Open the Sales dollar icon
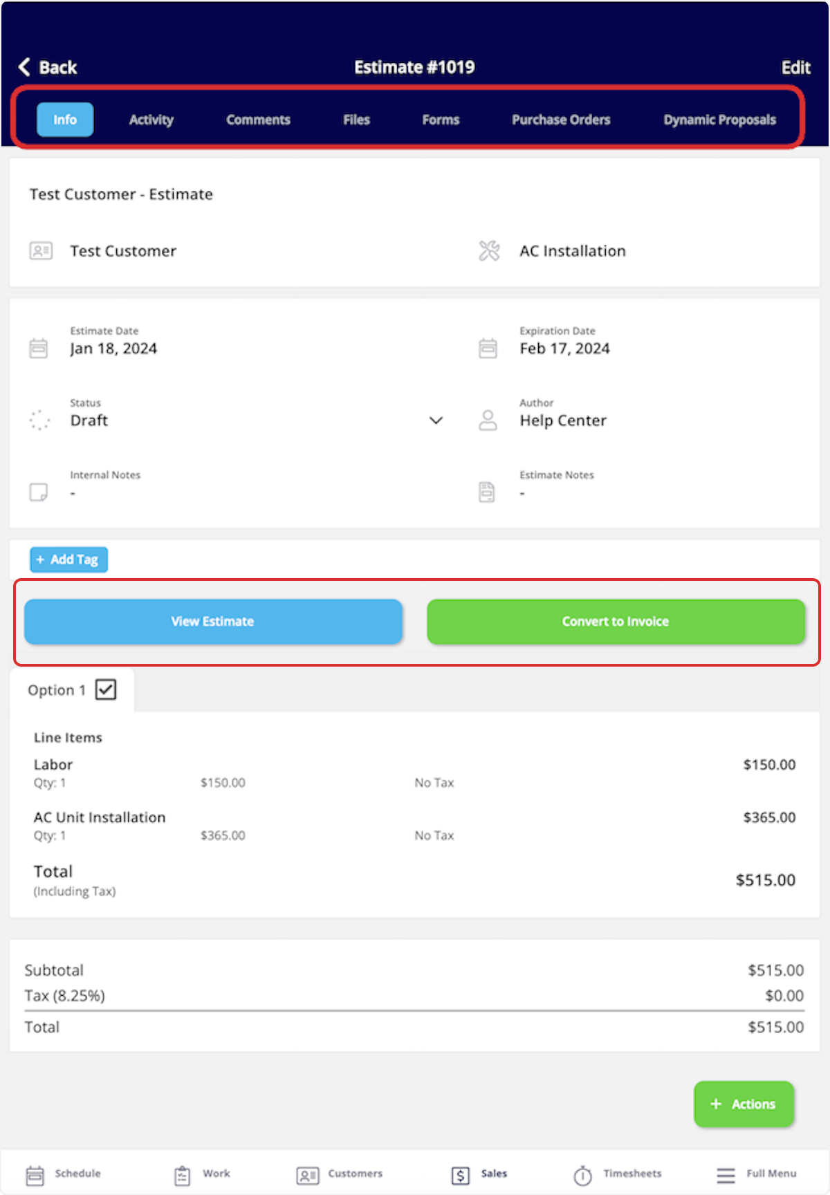Image resolution: width=830 pixels, height=1195 pixels. [x=461, y=1175]
